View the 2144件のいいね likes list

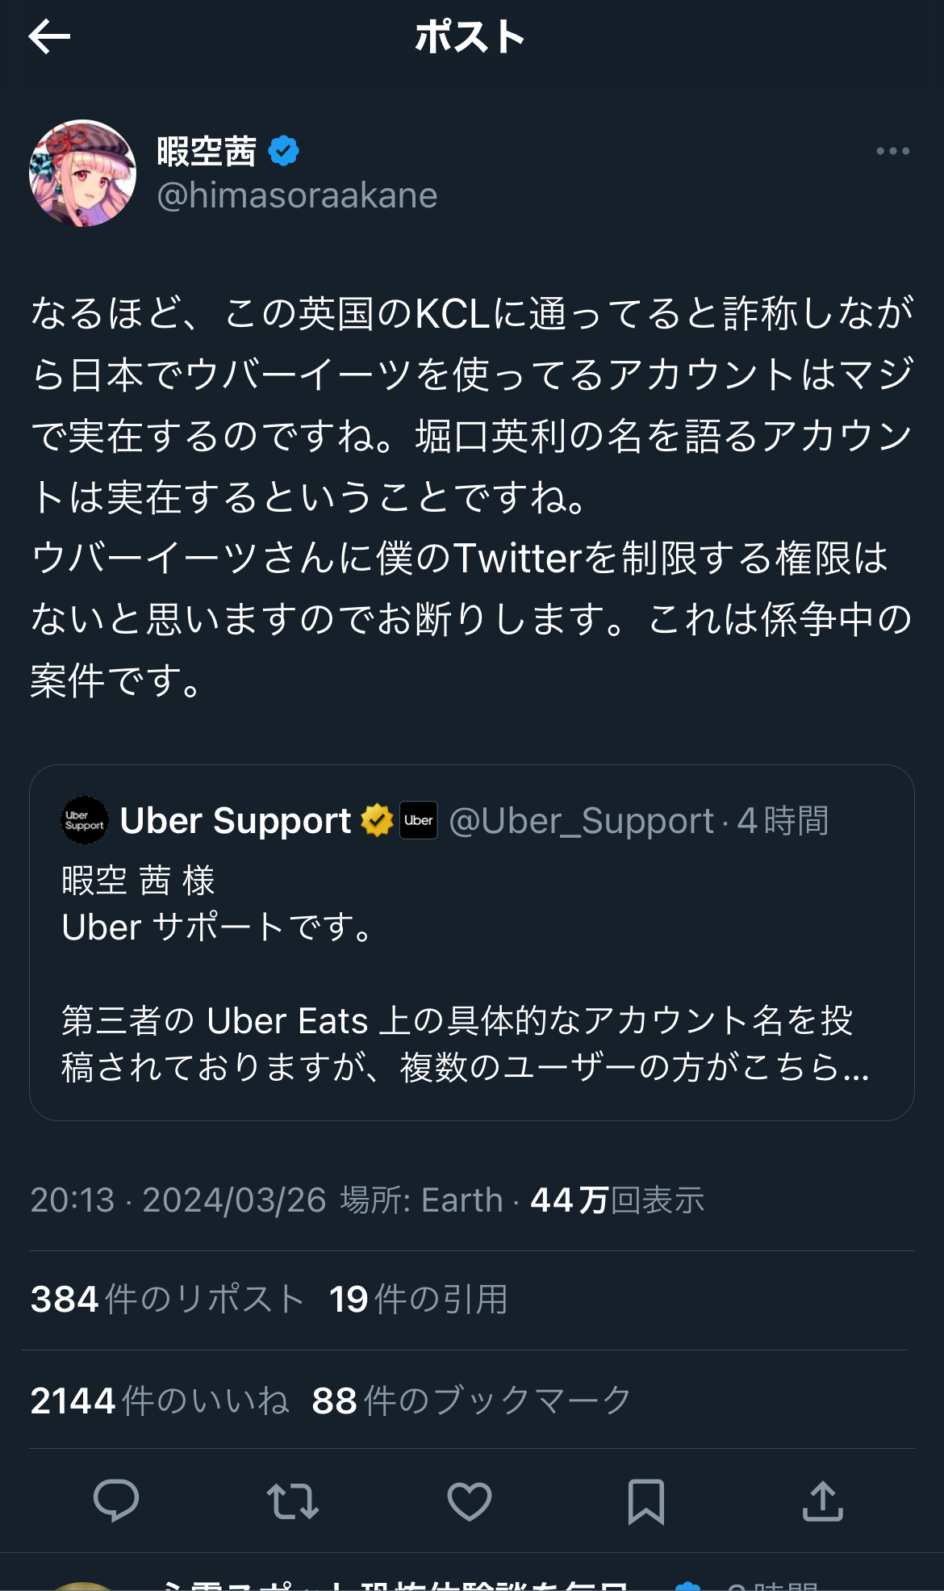(x=160, y=1400)
